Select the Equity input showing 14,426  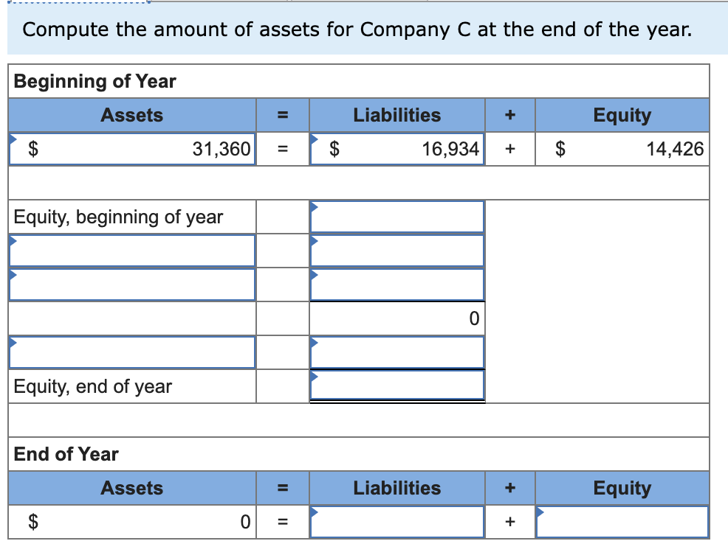[x=622, y=149]
